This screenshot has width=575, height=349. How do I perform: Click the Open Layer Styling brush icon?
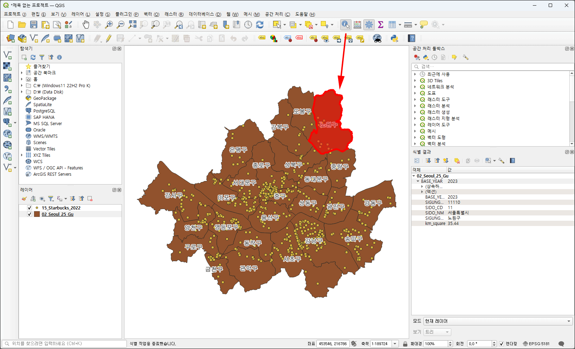pyautogui.click(x=24, y=199)
